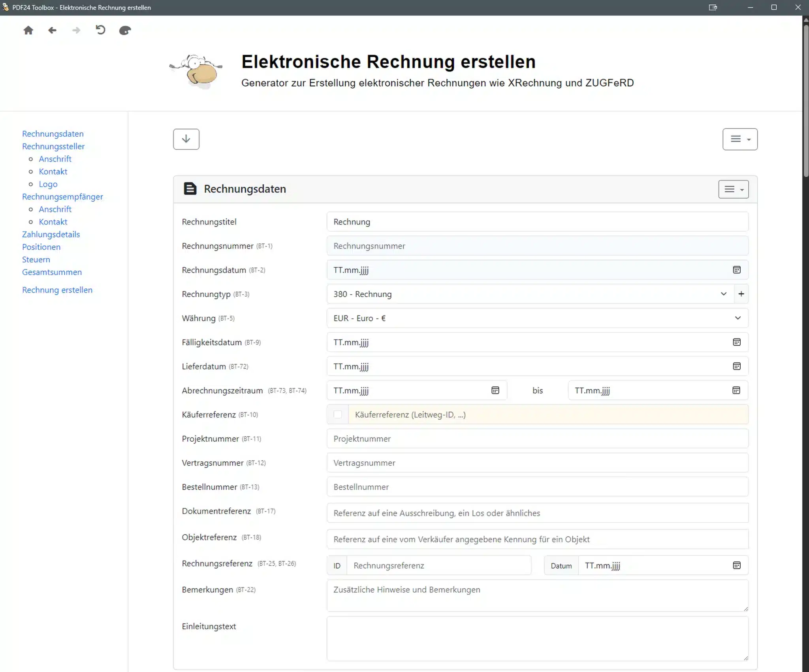
Task: Open the Rechnungsdaten section menu dropdown
Action: [734, 189]
